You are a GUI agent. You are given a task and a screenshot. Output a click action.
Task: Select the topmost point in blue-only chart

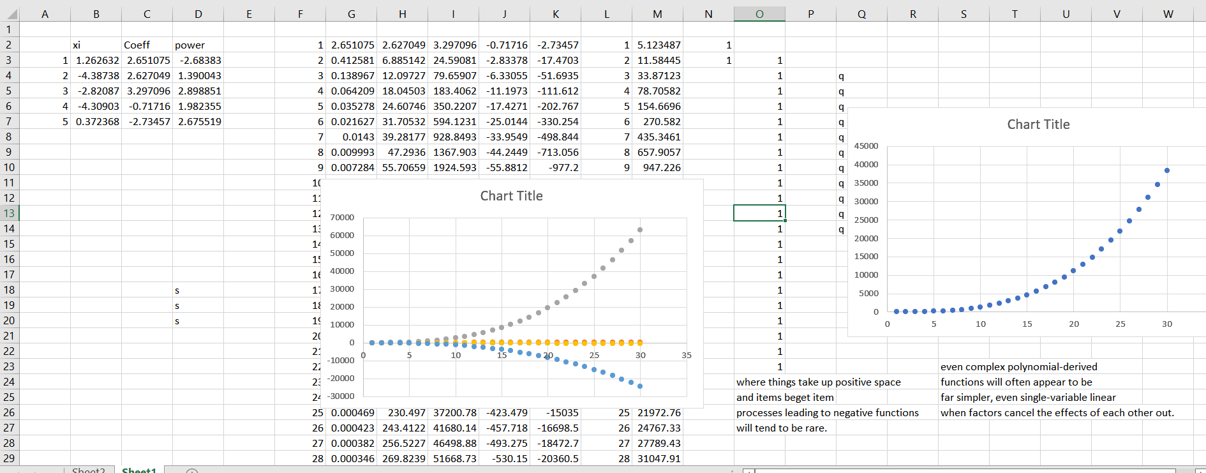click(1167, 170)
